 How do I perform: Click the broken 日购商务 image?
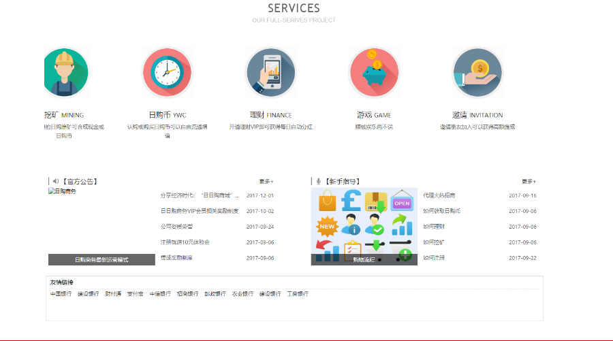coord(62,191)
